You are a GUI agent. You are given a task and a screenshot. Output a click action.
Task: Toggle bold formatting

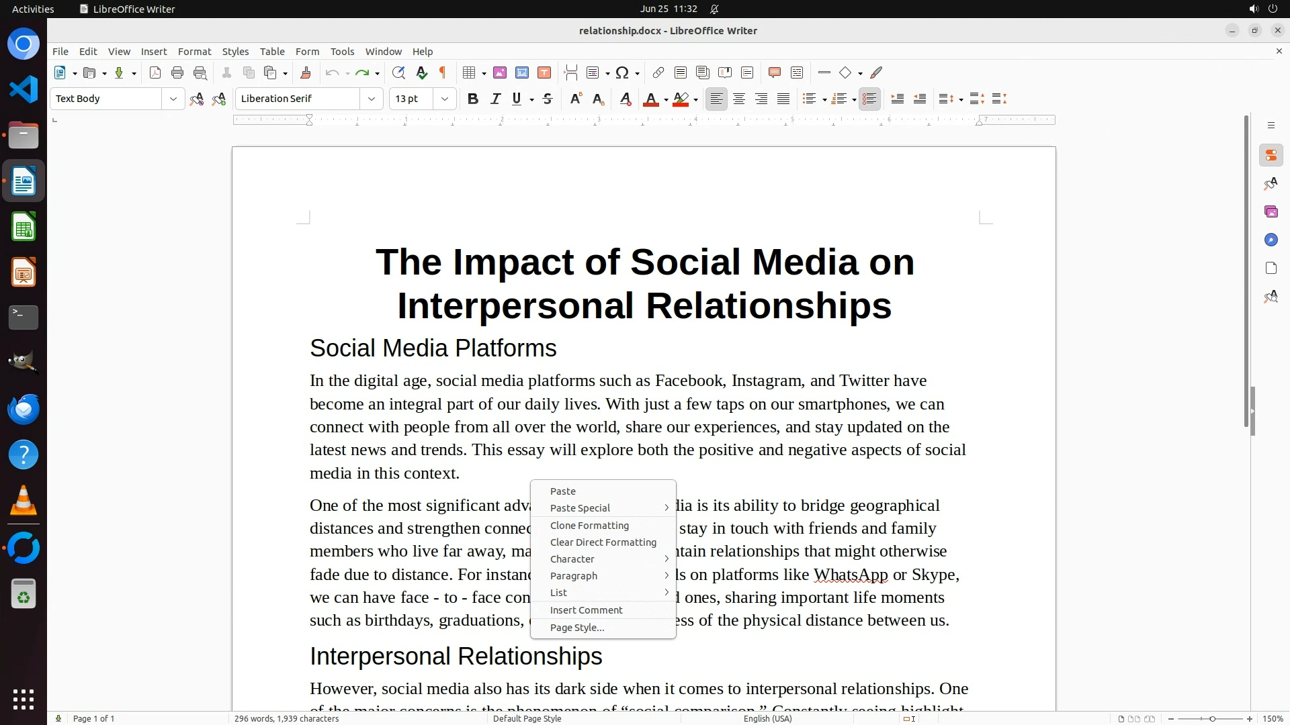(x=473, y=99)
